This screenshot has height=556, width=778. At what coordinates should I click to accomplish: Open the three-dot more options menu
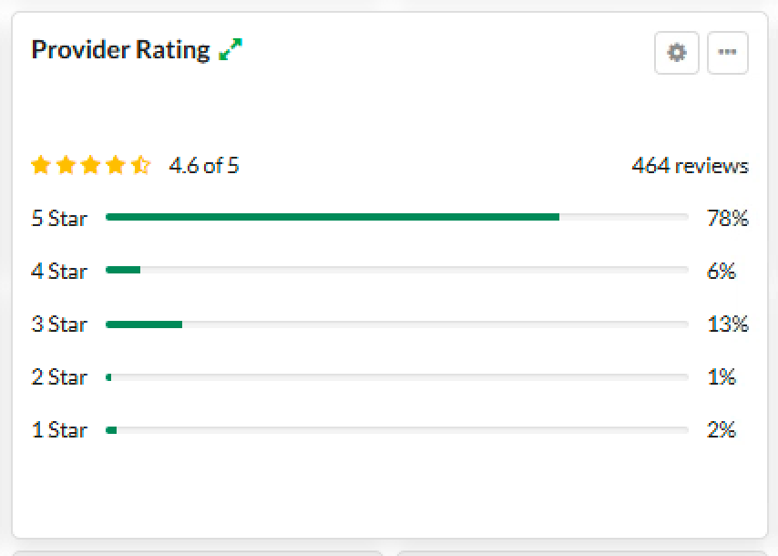pyautogui.click(x=727, y=53)
